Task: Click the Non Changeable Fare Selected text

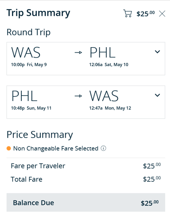Action: (56, 149)
